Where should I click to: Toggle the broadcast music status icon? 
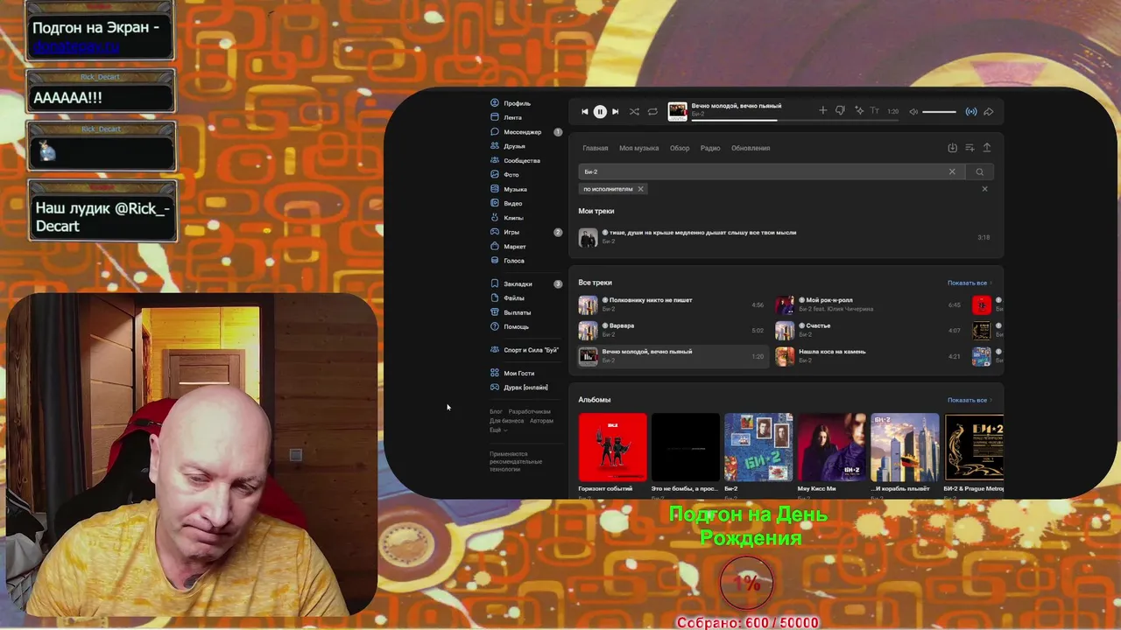click(x=971, y=111)
